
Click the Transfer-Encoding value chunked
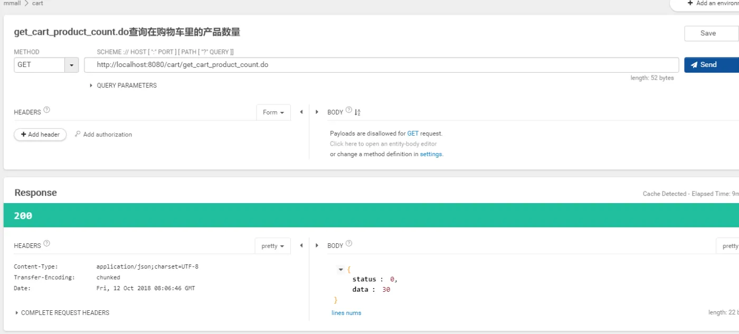click(108, 277)
